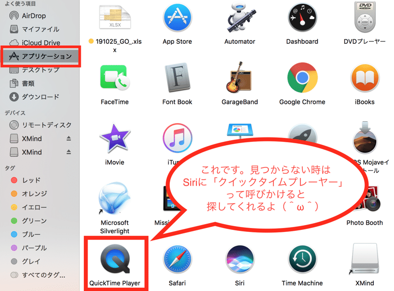The width and height of the screenshot is (394, 291).
Task: Select the macOS Mojave installer icon
Action: 365,137
